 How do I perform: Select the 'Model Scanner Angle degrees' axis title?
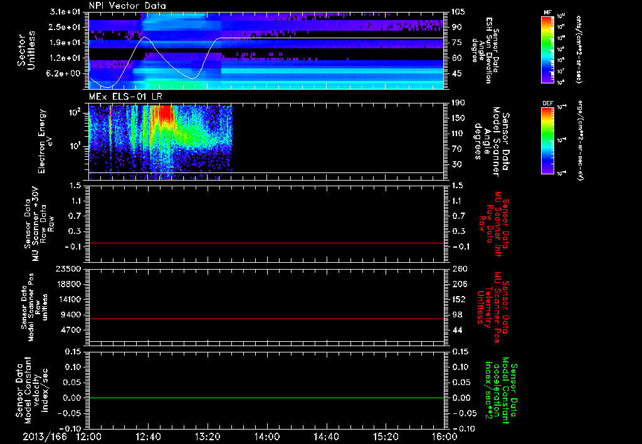492,141
